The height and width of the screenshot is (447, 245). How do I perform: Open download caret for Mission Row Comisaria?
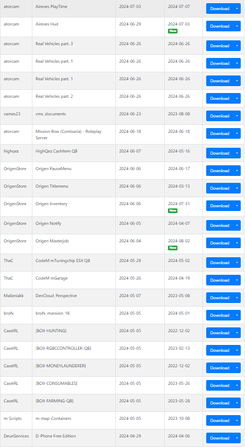pos(237,133)
